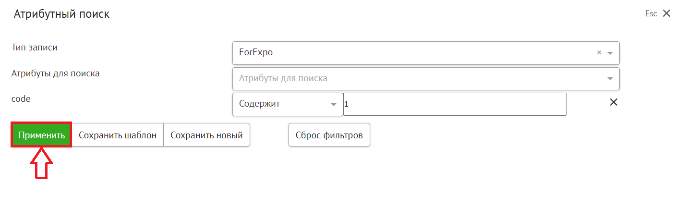Click the code attribute label
Image resolution: width=687 pixels, height=207 pixels.
pos(21,98)
